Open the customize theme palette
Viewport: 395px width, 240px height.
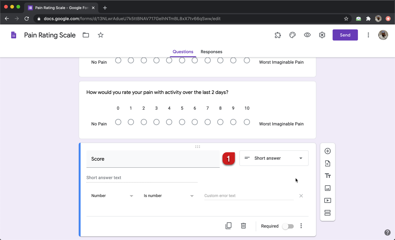coord(292,35)
